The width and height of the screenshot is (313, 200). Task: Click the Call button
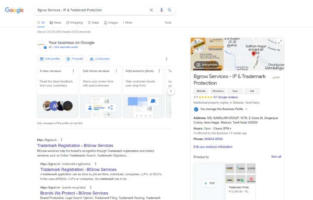[x=252, y=91]
